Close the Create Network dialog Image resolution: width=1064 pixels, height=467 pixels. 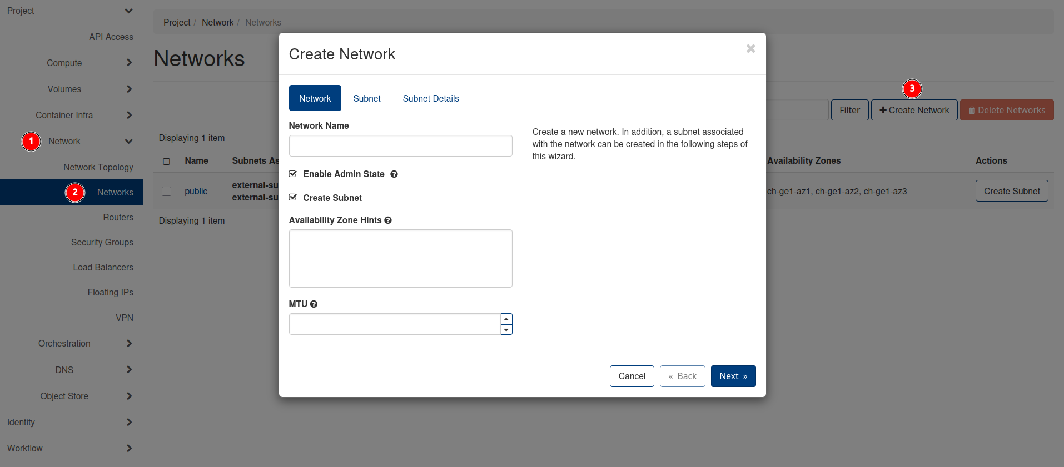[x=750, y=49]
